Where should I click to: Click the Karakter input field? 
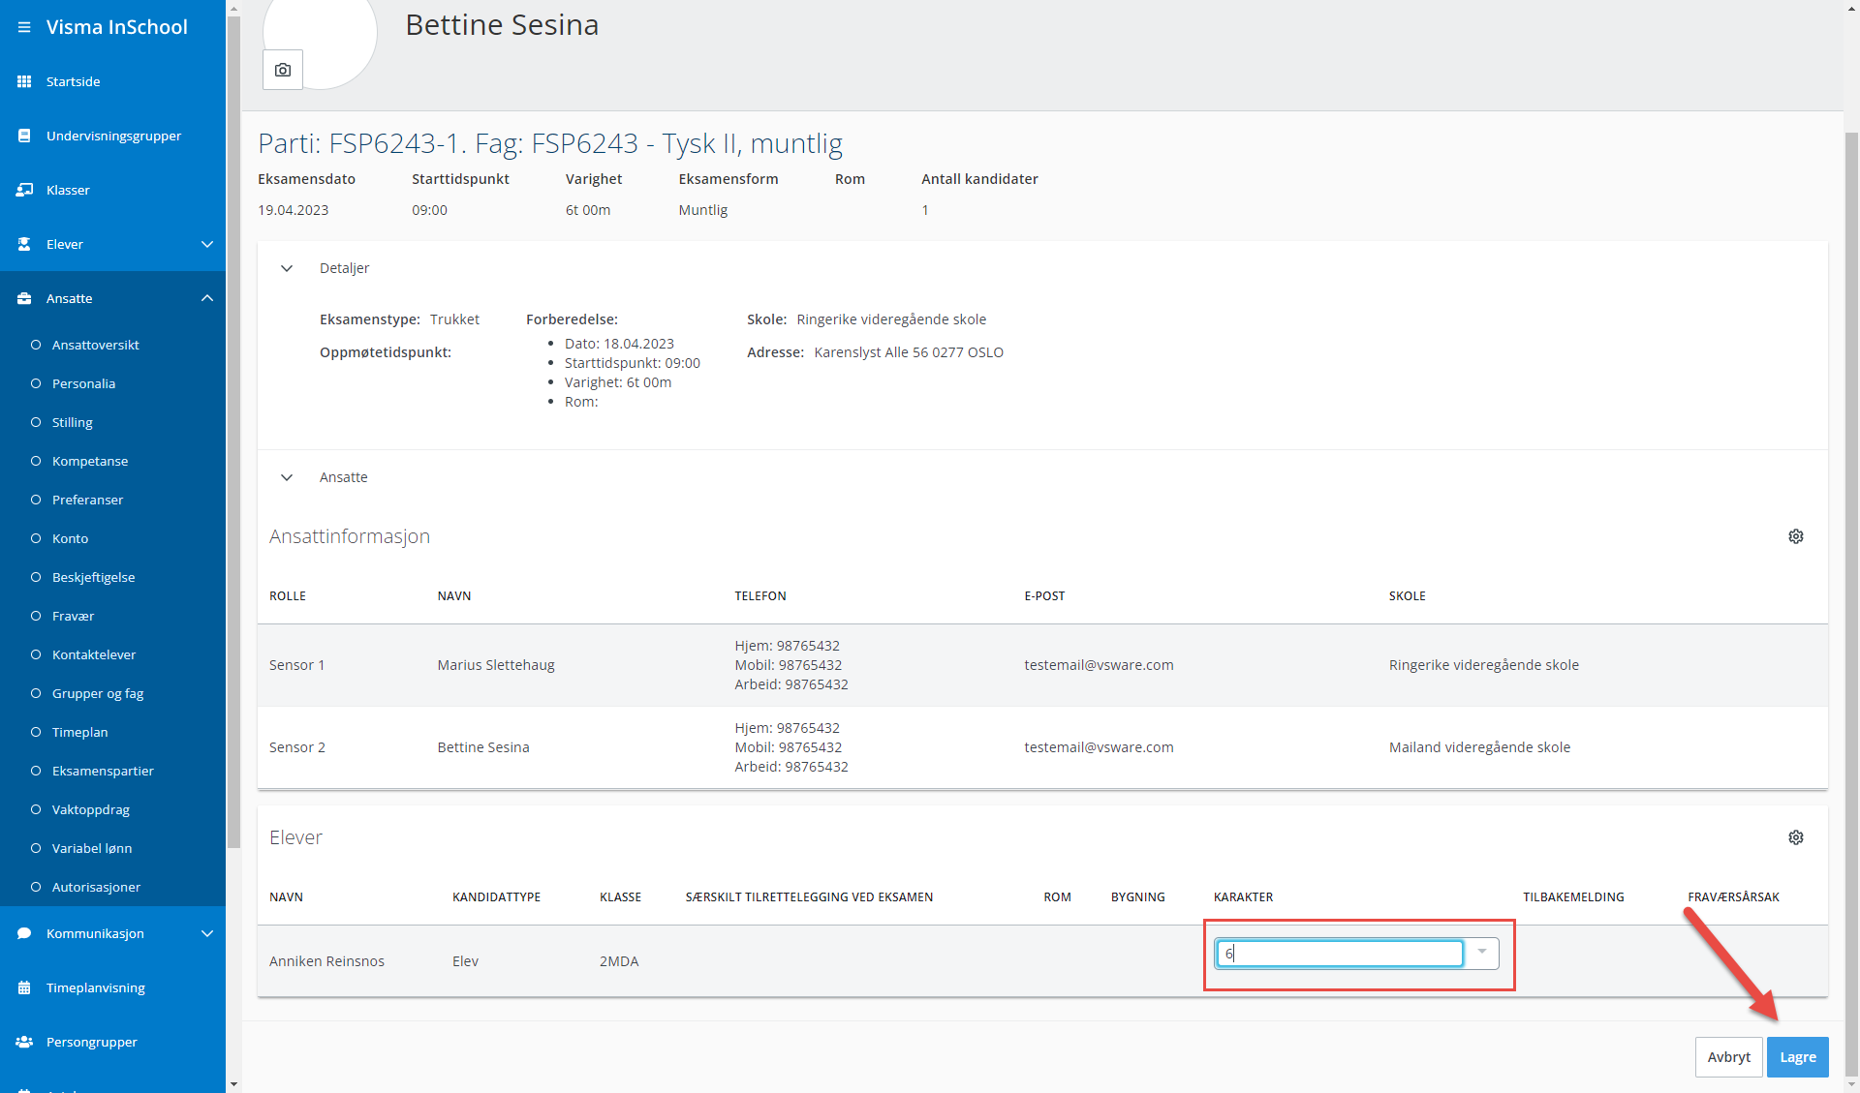point(1340,954)
